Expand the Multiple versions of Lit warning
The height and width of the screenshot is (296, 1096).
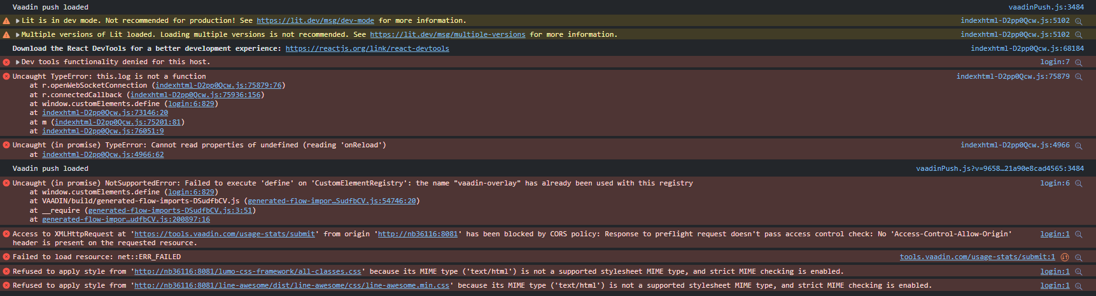point(17,35)
